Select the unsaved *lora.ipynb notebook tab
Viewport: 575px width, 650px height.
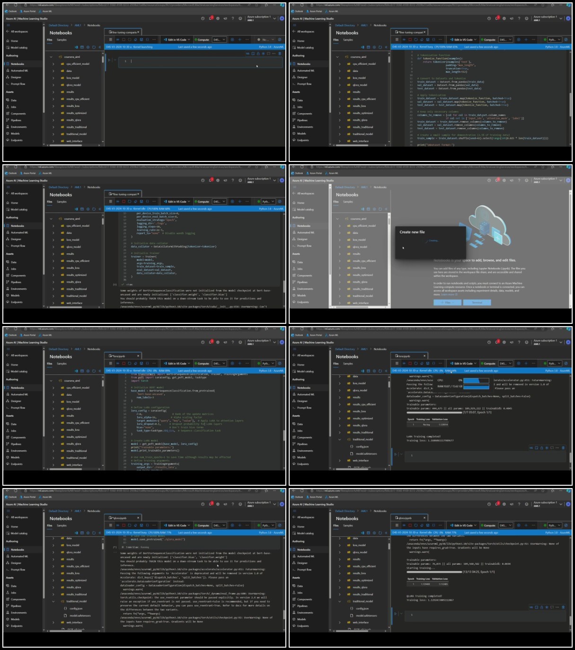coord(119,356)
